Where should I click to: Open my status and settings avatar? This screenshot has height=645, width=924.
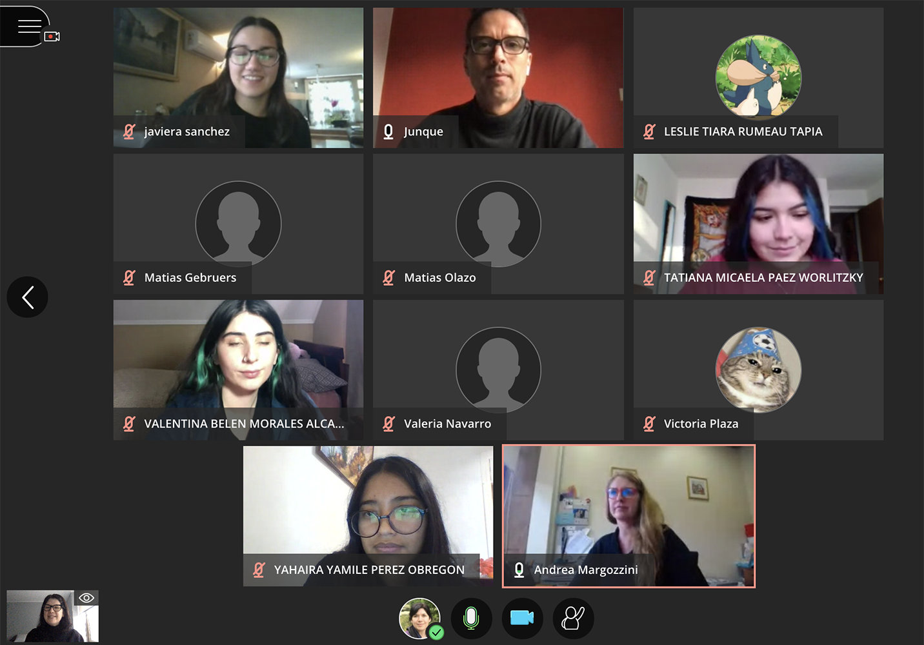pyautogui.click(x=420, y=619)
